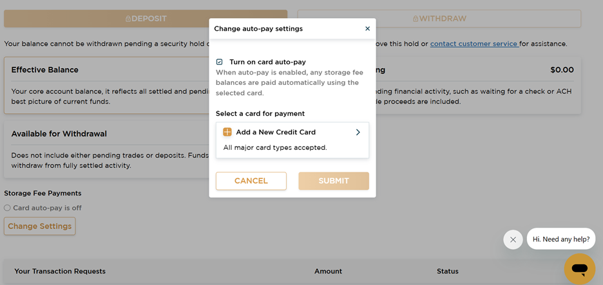Close the Change auto-pay settings dialog
The height and width of the screenshot is (285, 603).
pyautogui.click(x=367, y=29)
